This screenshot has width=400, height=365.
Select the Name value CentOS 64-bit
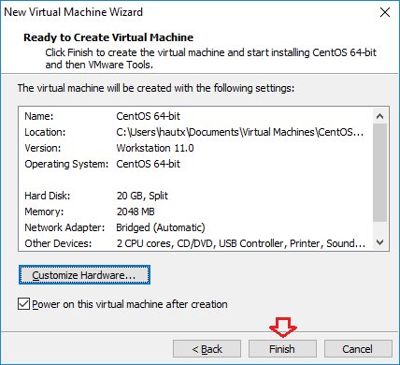coord(148,116)
